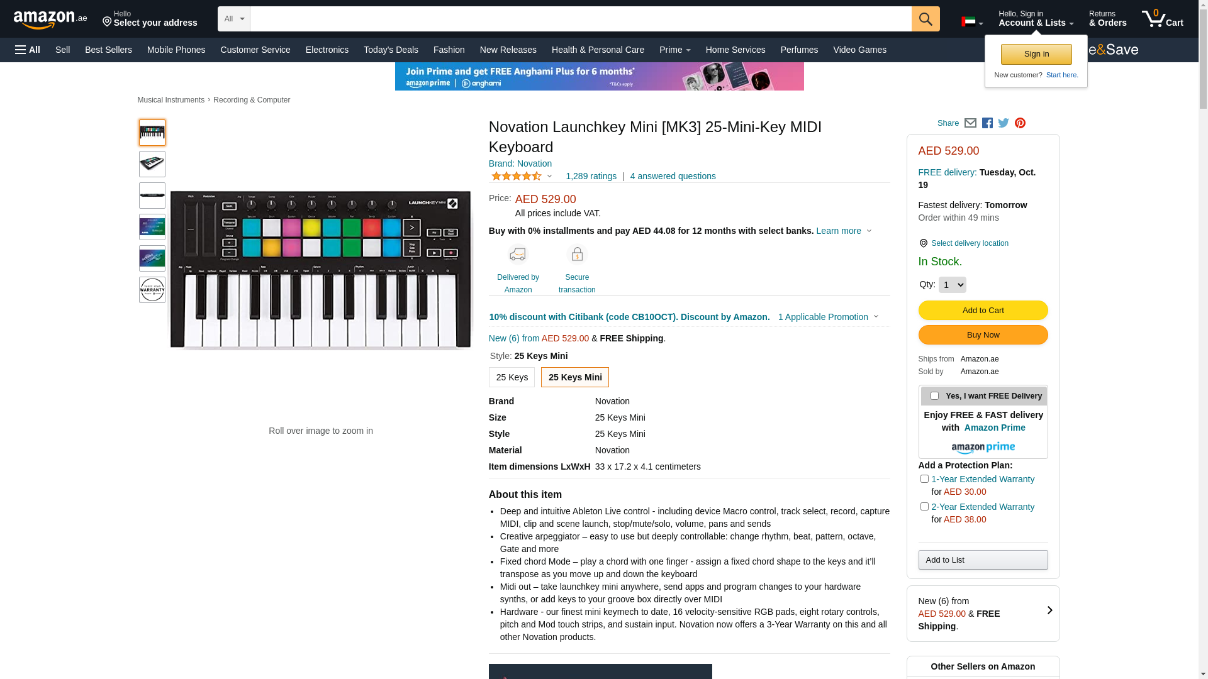
Task: Tick the 1-Year Extended Warranty checkbox
Action: point(924,479)
